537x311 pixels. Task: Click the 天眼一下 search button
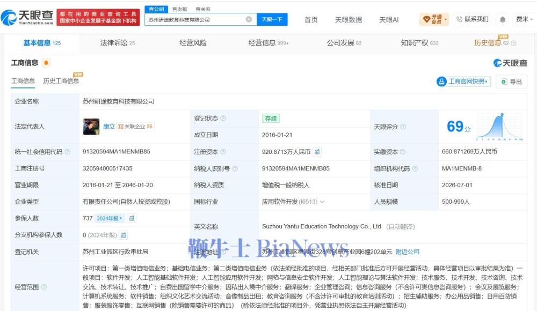(272, 19)
